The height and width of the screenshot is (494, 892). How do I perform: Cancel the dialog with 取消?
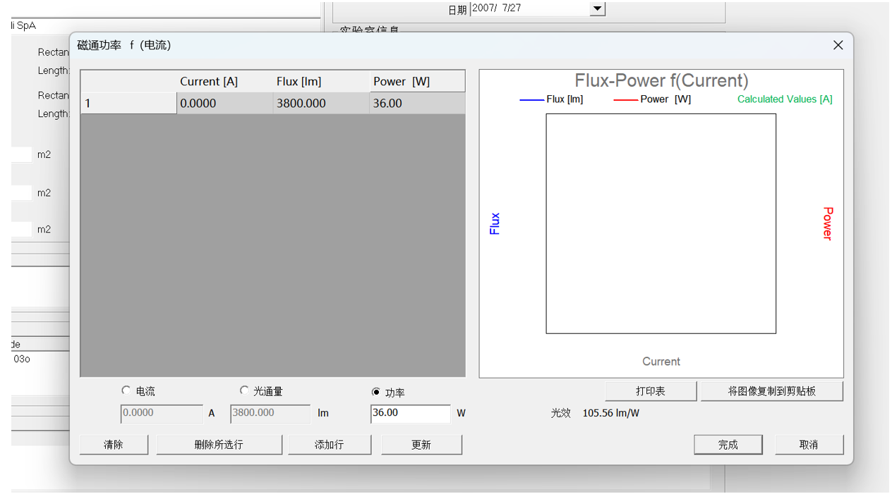(x=809, y=445)
